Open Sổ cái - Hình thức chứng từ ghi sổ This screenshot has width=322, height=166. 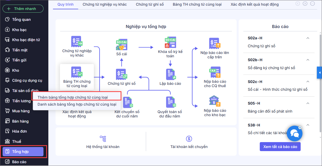click(x=278, y=89)
